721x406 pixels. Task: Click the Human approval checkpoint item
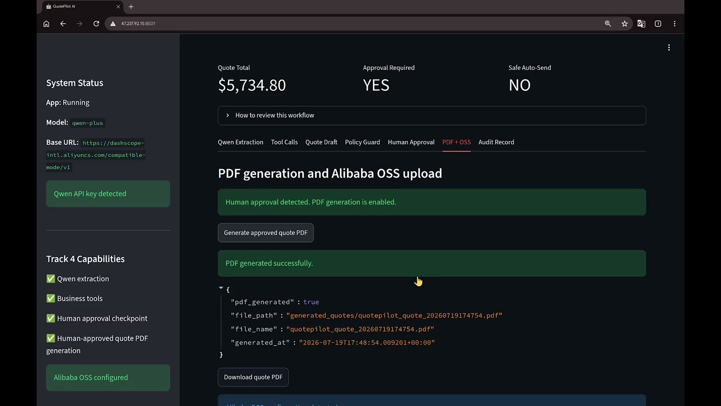coord(97,319)
